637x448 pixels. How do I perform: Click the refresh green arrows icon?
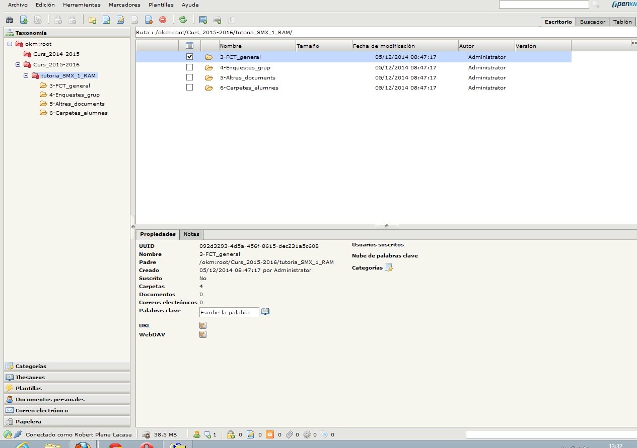coord(183,20)
